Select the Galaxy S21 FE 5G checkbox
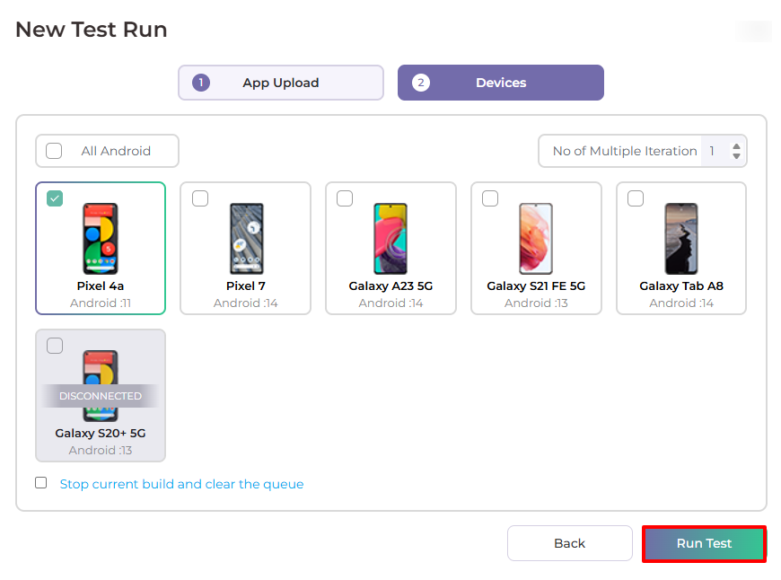 click(490, 199)
